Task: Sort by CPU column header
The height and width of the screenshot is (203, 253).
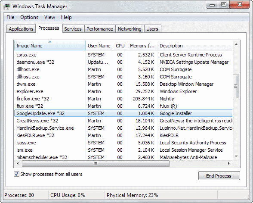Action: (x=120, y=46)
